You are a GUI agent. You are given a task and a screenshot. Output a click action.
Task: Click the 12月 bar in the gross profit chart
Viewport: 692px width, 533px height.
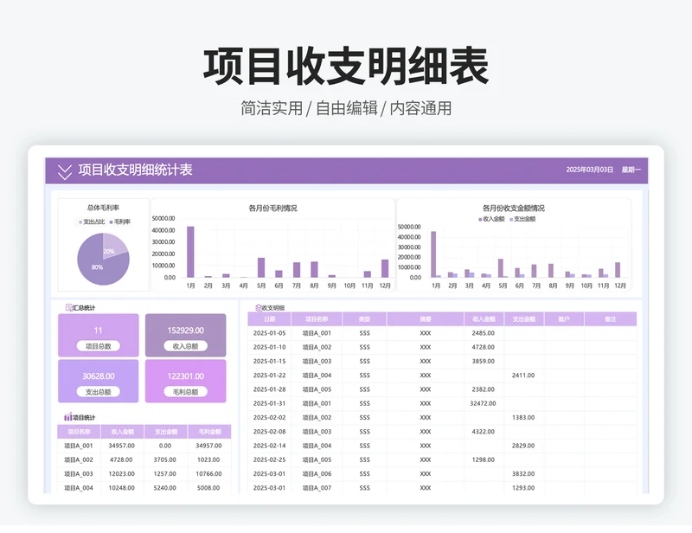tap(385, 268)
